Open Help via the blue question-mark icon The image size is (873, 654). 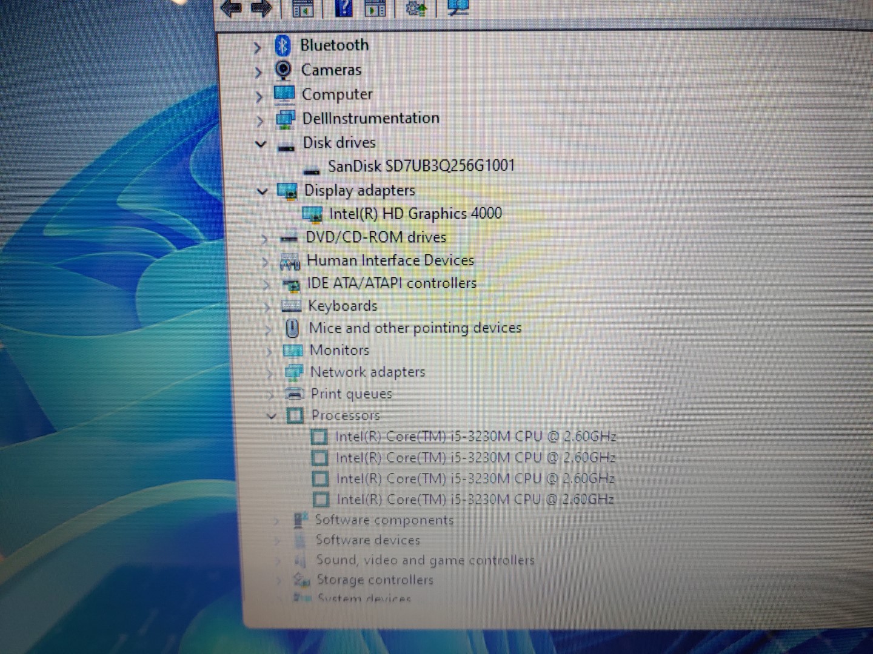click(343, 7)
